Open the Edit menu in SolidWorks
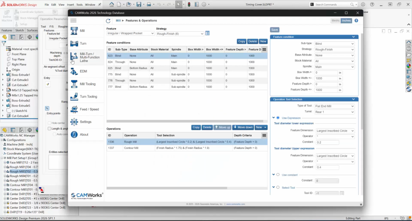The width and height of the screenshot is (412, 221). [54, 5]
